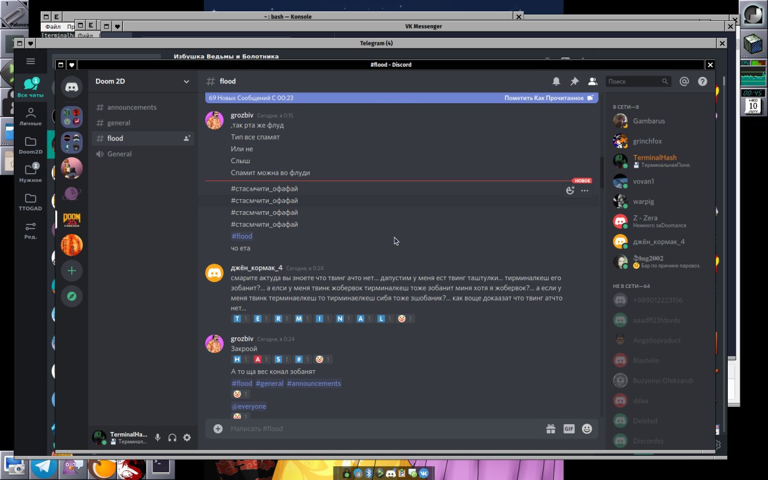Open Z - Zera in member list
The height and width of the screenshot is (480, 768).
pyautogui.click(x=659, y=221)
